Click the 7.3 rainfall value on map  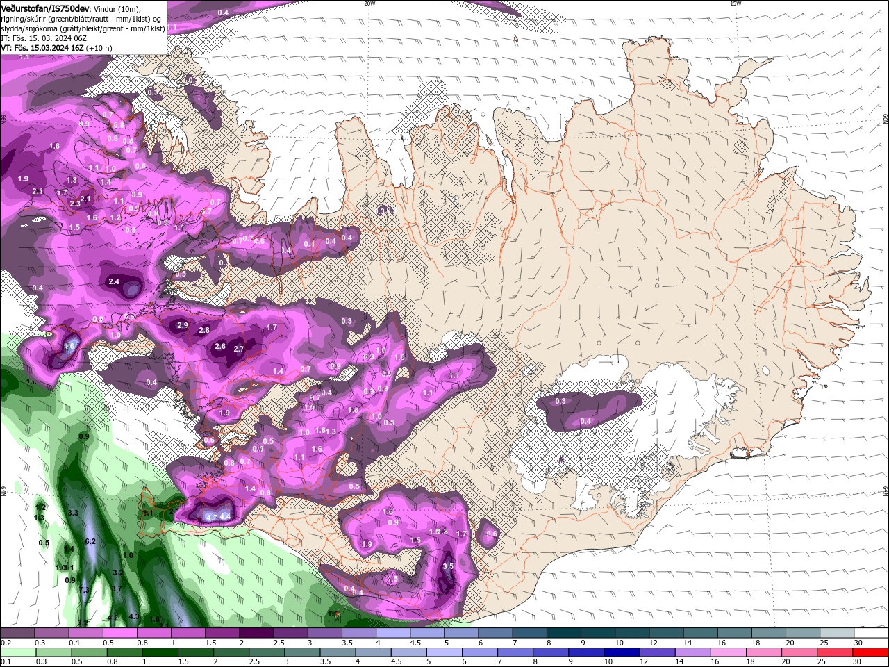point(85,590)
